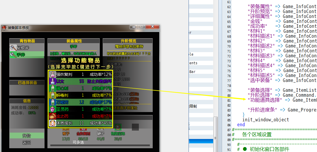The image size is (317, 152).
Task: Click the 装备属性 panel header
Action: click(73, 41)
